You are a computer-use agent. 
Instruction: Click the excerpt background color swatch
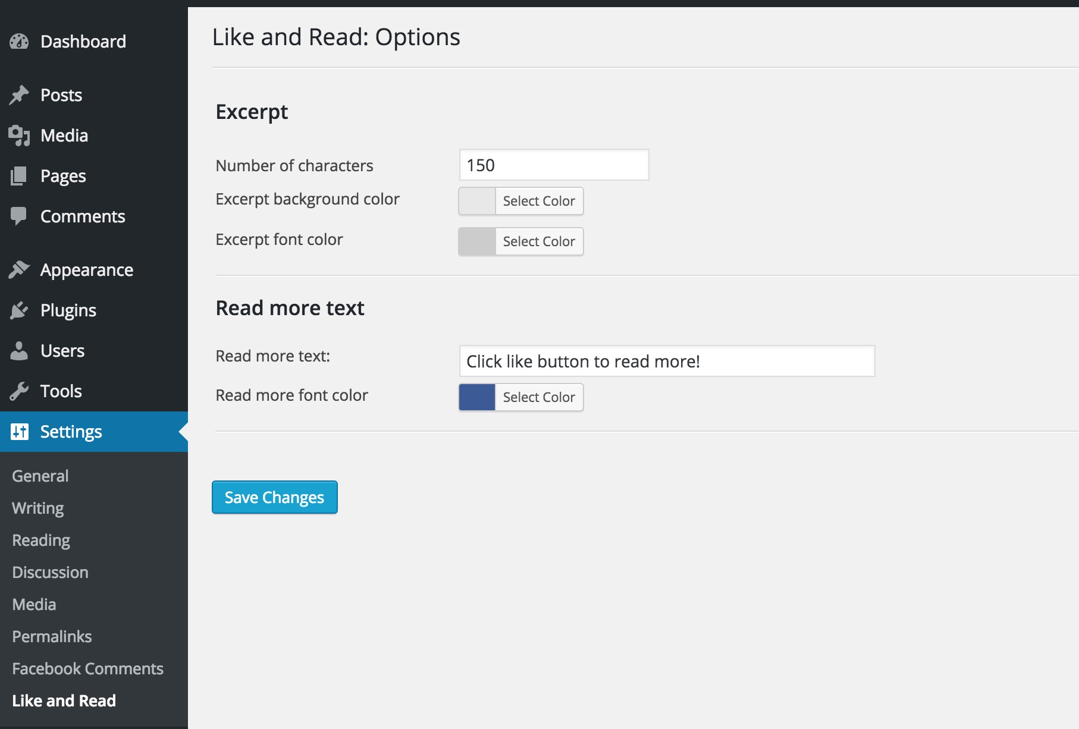click(477, 201)
